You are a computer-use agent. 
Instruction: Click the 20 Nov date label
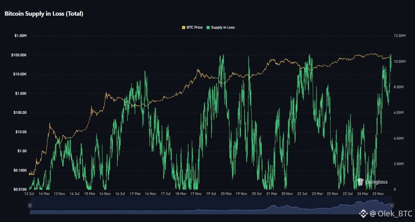coord(287,194)
